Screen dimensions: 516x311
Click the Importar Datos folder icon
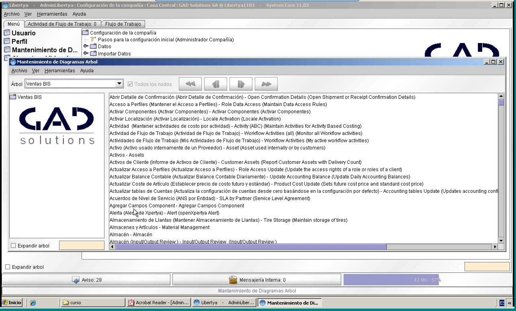click(x=93, y=53)
